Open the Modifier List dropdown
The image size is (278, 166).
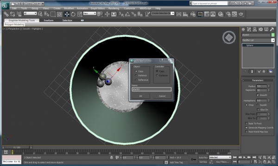273,40
